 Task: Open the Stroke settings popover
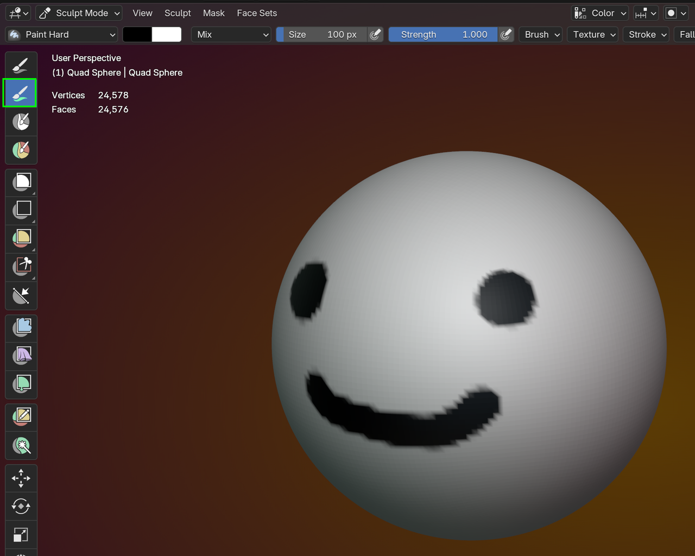(646, 34)
